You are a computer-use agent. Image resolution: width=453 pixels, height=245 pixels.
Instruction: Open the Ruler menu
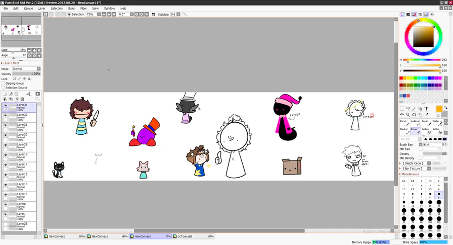[x=71, y=9]
